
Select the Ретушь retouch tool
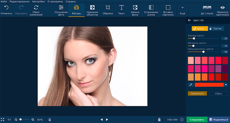tap(76, 10)
